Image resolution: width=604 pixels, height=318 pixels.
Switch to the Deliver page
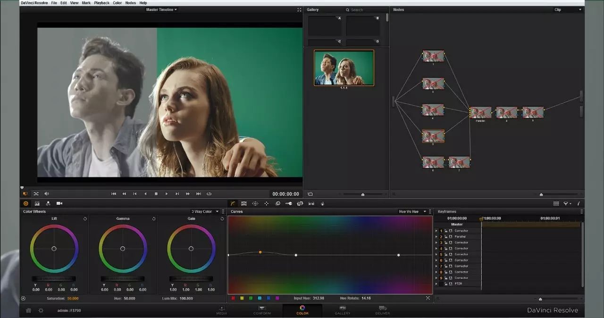[383, 310]
